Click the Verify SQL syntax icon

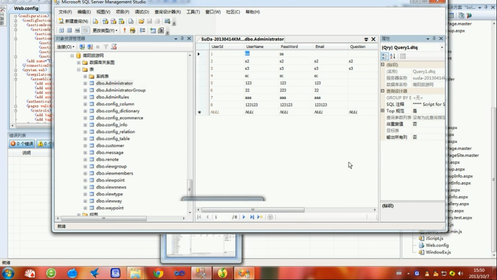click(x=132, y=30)
